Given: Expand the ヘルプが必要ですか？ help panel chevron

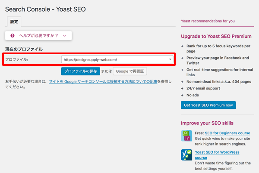Looking at the screenshot, I should click(65, 36).
